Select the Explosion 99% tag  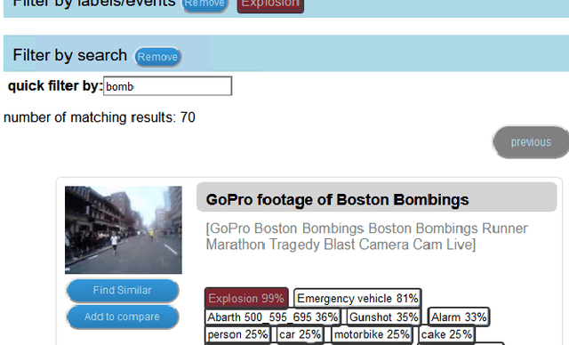(x=246, y=298)
